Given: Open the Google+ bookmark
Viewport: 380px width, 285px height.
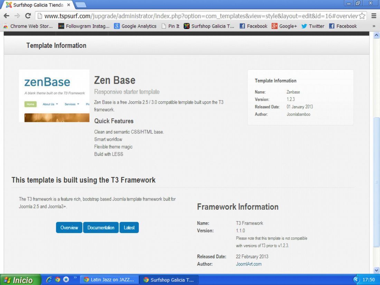Looking at the screenshot, I should click(284, 26).
